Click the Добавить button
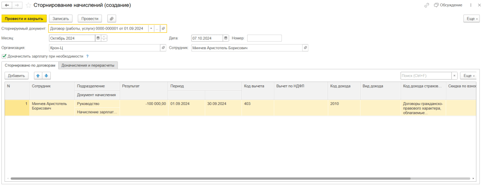The height and width of the screenshot is (186, 482). [x=16, y=75]
